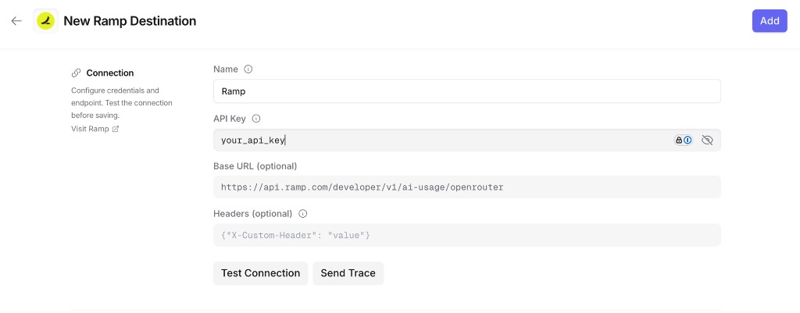Screen dimensions: 800x313
Task: Click the Ramp logo icon
Action: point(46,21)
